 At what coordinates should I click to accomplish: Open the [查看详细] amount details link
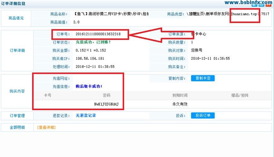pos(46,127)
